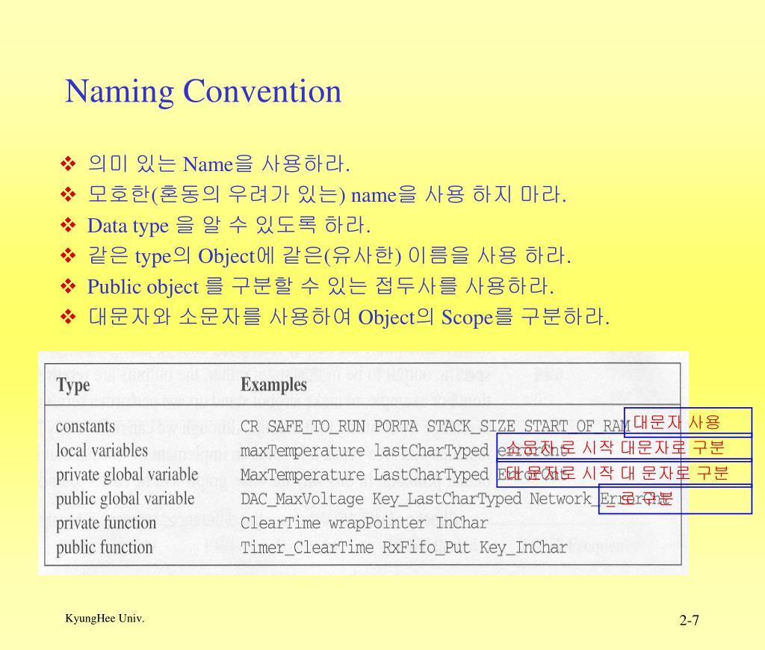Select "ClearTime" in the private function row

[281, 523]
